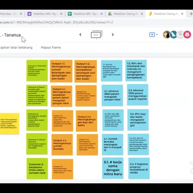
Task: Open the Tetapkan latar belakang background menu
Action: (x=16, y=47)
